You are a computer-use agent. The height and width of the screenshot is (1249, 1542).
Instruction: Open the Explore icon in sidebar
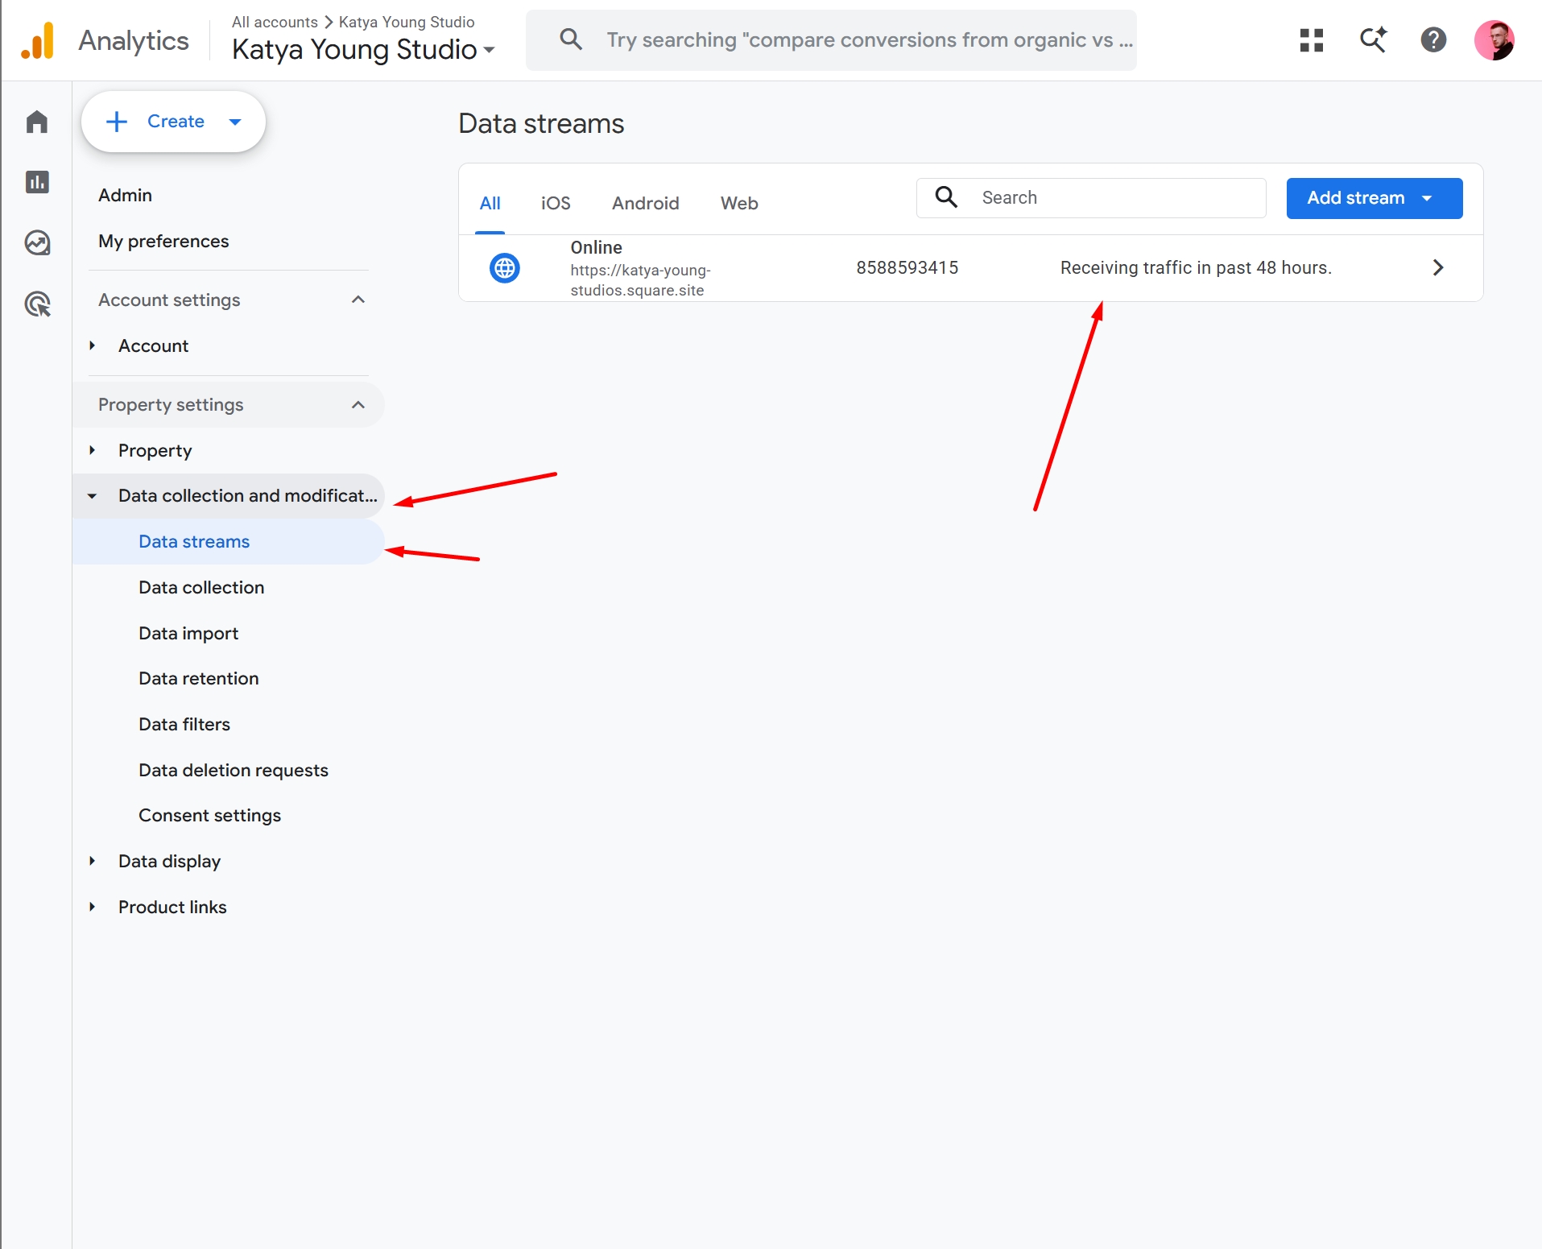click(37, 242)
